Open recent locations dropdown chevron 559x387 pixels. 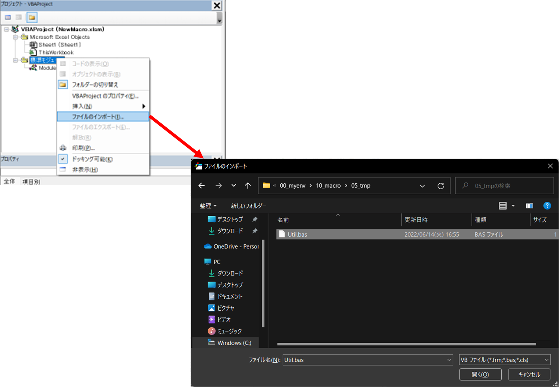234,186
